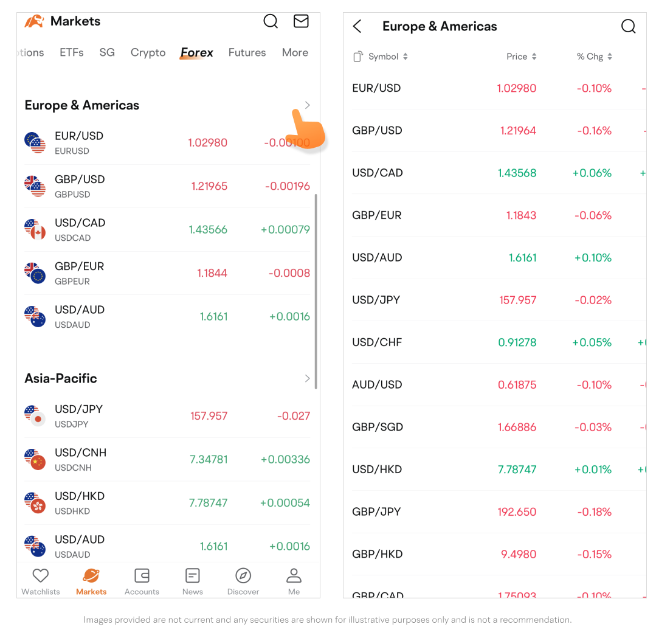Open the More tab
Screen dimensions: 656x638
[295, 53]
